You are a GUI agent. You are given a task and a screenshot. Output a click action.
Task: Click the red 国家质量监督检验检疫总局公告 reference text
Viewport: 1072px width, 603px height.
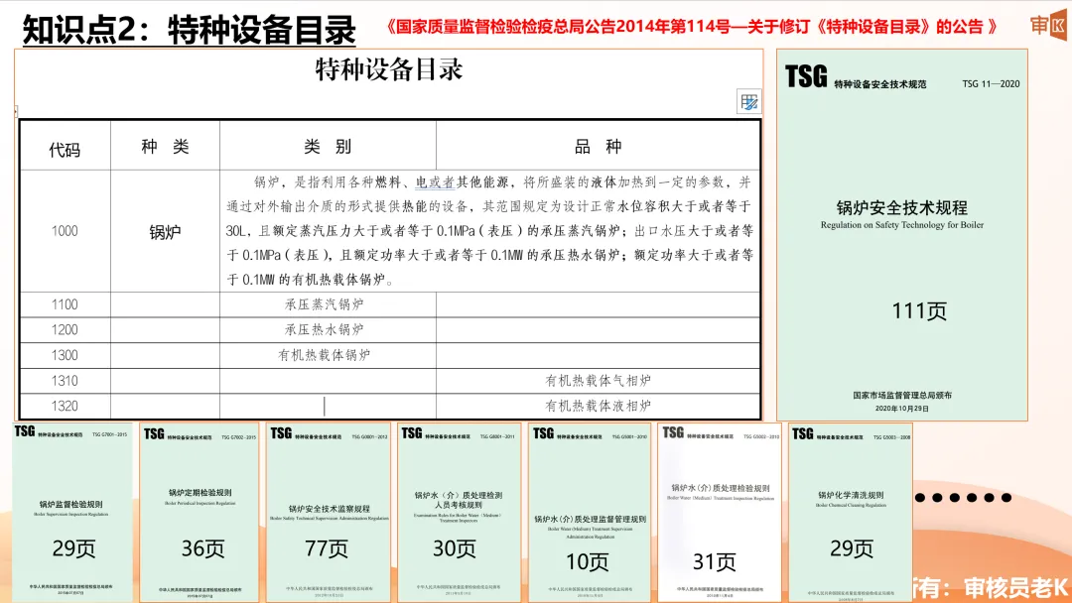691,27
